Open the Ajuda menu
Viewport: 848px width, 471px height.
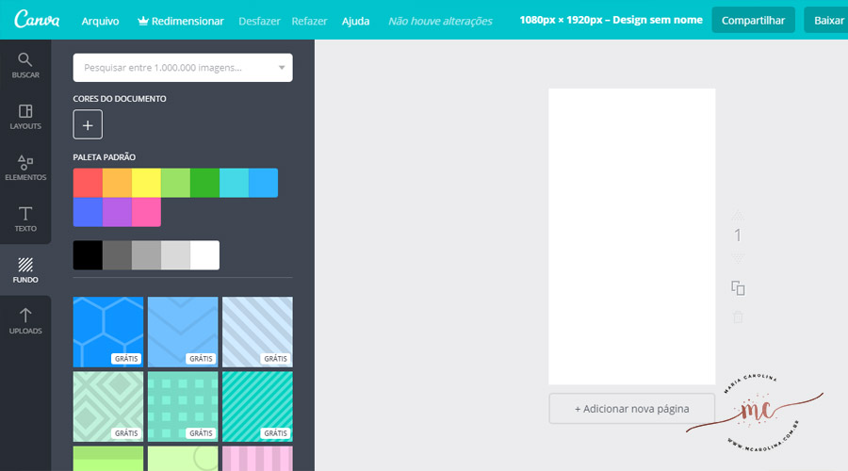tap(355, 21)
